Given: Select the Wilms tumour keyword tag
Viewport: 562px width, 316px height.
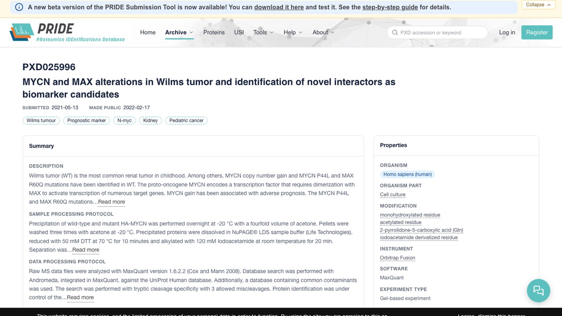Looking at the screenshot, I should tap(41, 120).
